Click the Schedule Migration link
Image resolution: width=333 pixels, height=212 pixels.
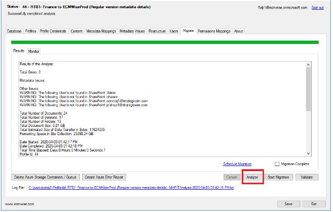[237, 164]
